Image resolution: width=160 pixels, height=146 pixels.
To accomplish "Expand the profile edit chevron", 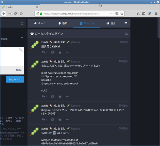I will click(22, 37).
